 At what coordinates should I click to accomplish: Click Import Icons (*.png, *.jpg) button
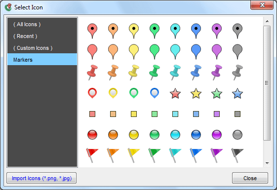41,178
